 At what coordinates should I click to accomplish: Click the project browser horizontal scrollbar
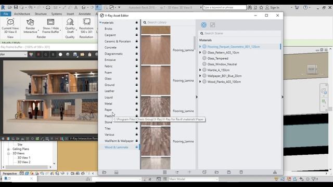[27, 167]
